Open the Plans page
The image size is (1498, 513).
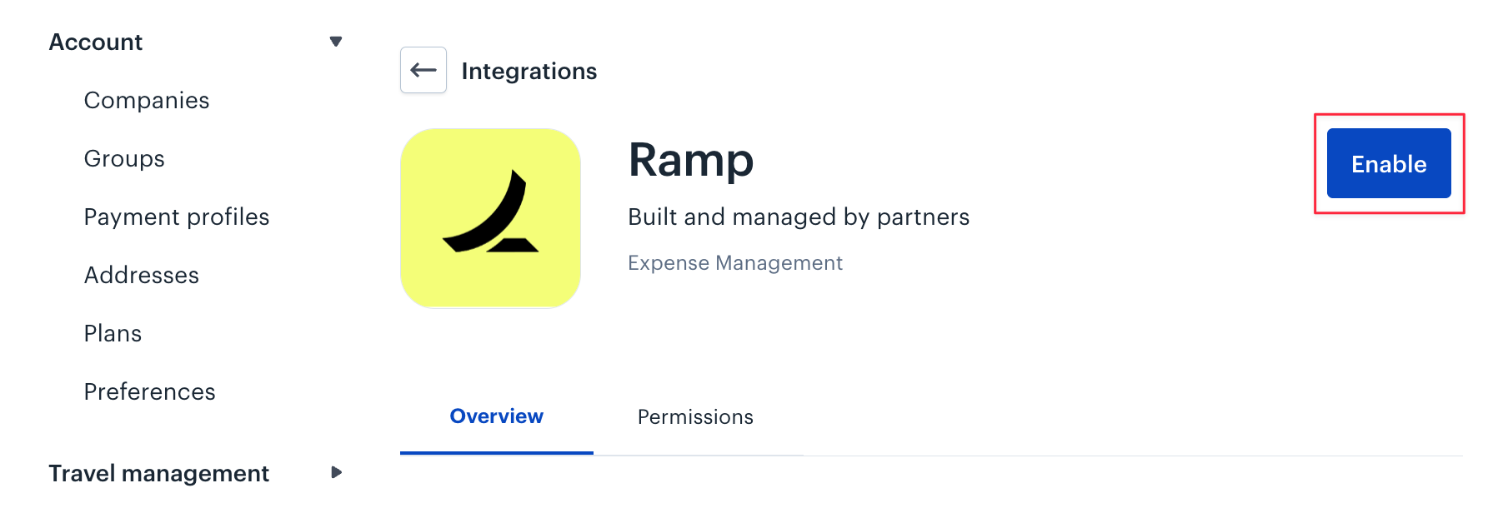click(113, 333)
